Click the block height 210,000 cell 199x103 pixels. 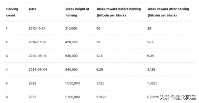[x=71, y=28]
